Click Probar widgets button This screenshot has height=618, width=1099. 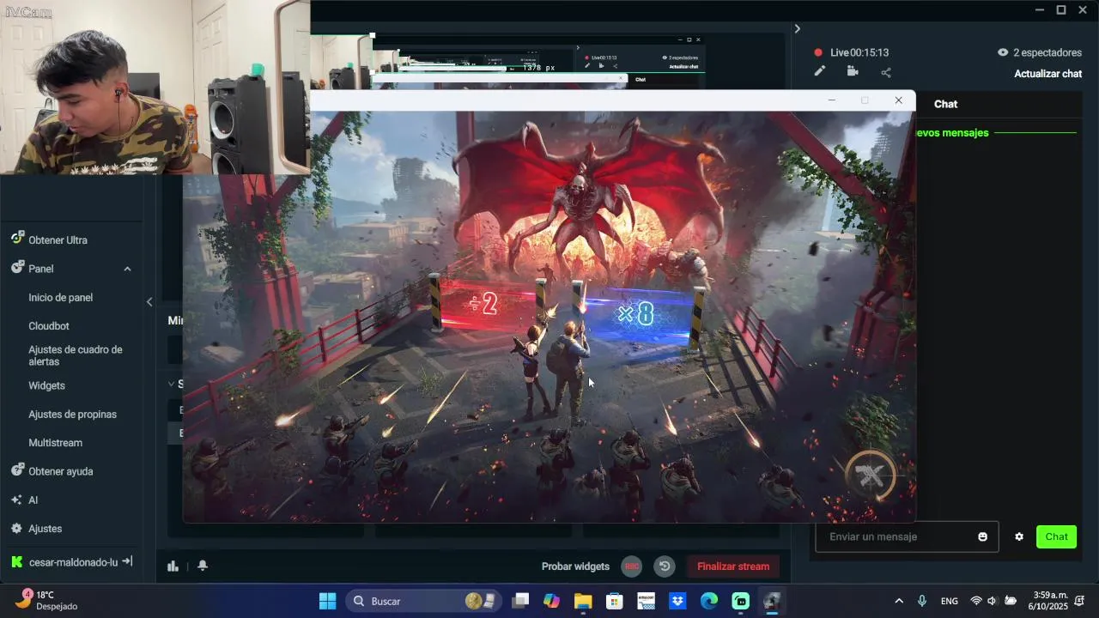pyautogui.click(x=575, y=566)
